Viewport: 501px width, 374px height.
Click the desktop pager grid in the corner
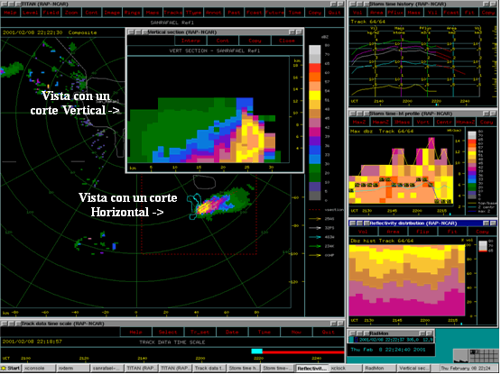coord(484,355)
